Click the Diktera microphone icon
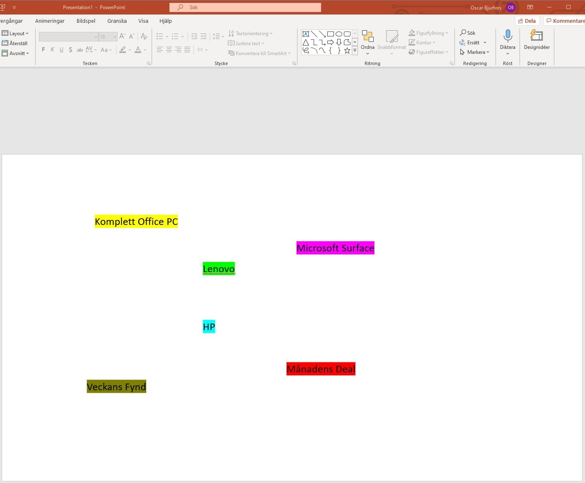Image resolution: width=585 pixels, height=483 pixels. (x=508, y=36)
